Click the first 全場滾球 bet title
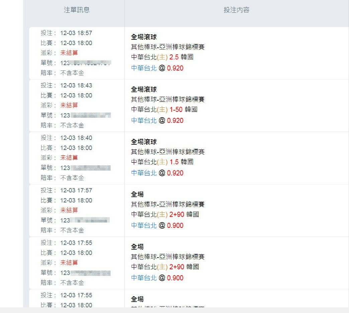The image size is (349, 313). point(144,37)
